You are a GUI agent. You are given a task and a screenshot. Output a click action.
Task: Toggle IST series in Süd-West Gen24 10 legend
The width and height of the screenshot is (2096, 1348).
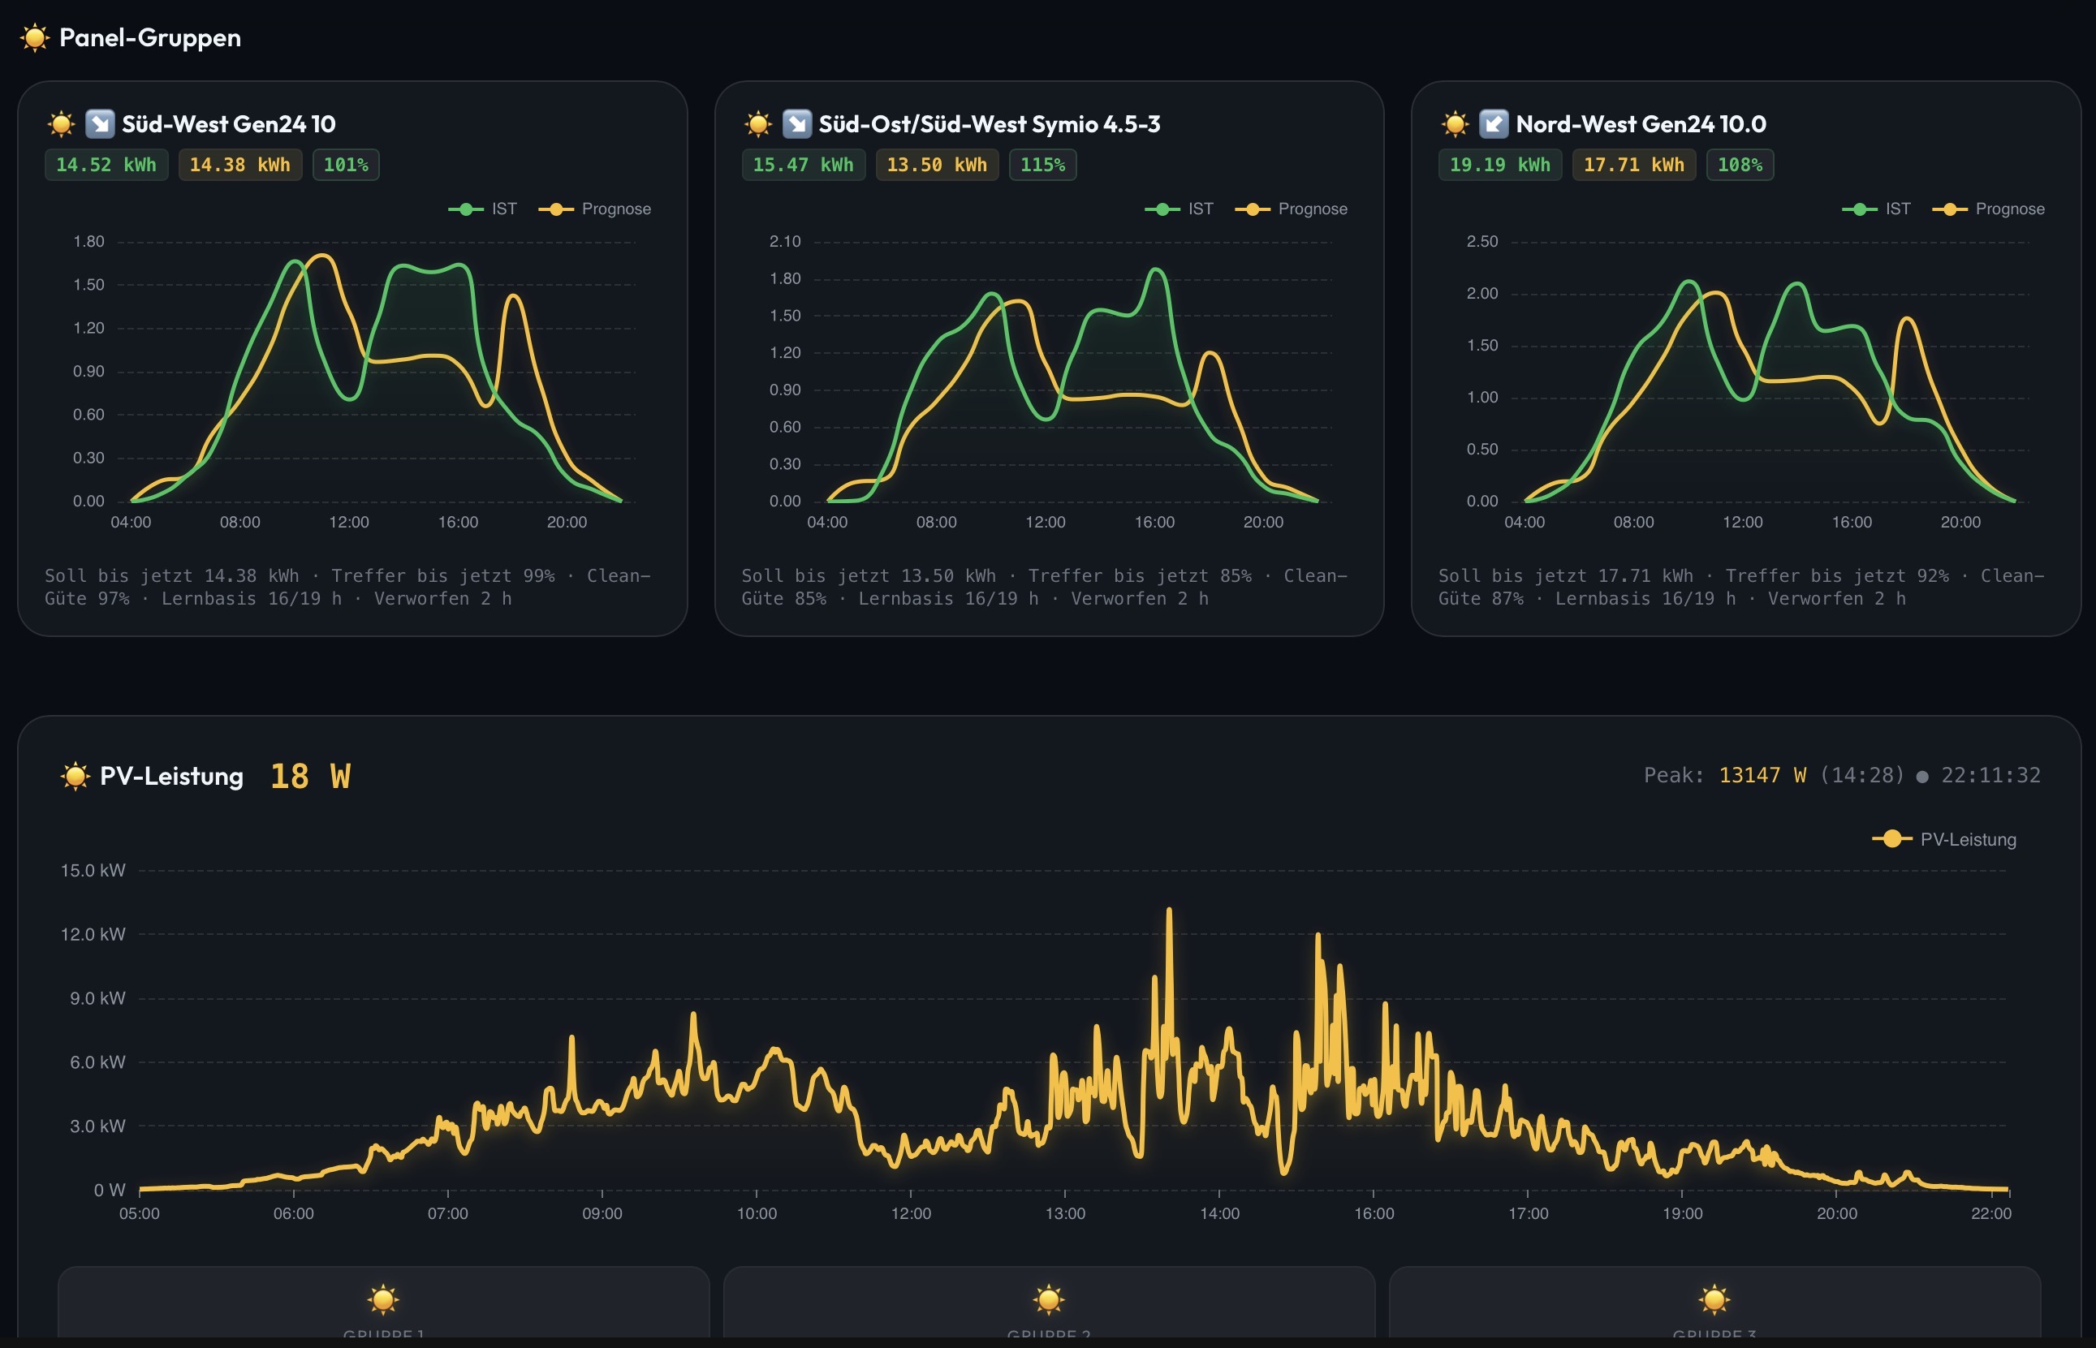482,209
